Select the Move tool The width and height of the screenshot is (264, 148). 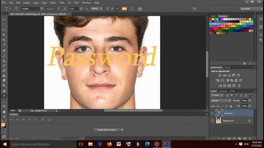tap(4, 20)
